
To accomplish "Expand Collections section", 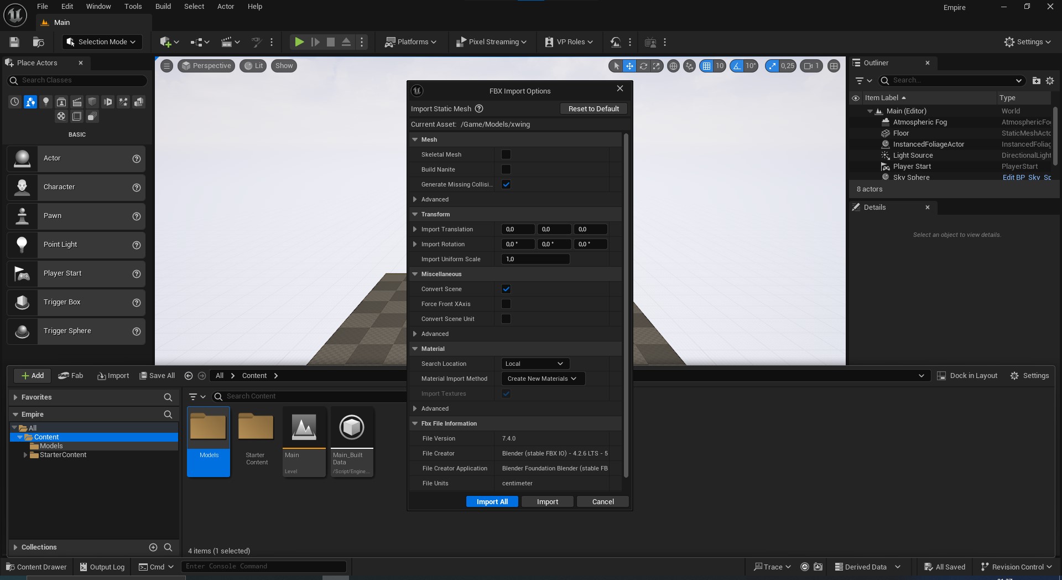I will (x=15, y=547).
